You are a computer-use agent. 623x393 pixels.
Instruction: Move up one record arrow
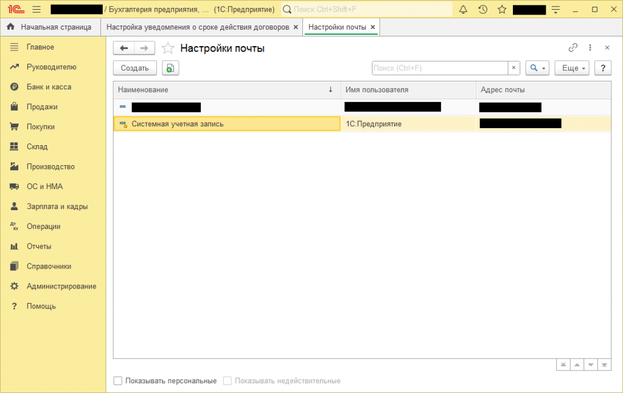pos(577,365)
